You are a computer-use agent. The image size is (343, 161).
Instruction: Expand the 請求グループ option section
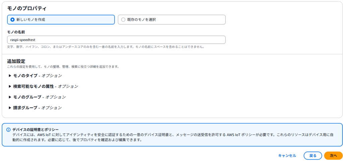click(x=35, y=108)
